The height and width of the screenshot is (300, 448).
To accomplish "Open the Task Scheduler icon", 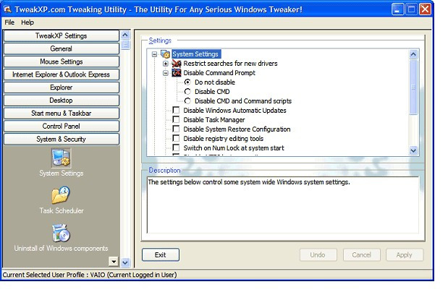I will pos(61,195).
